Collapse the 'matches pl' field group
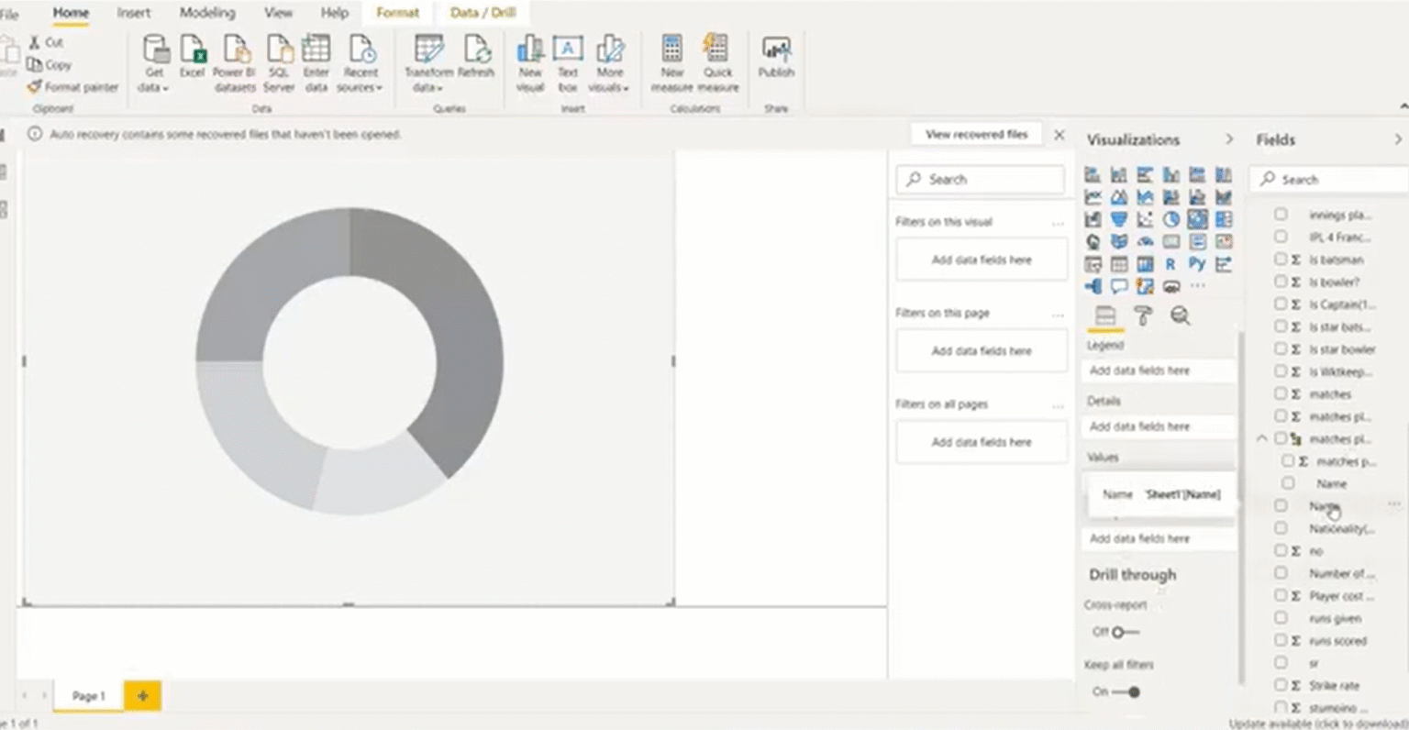1409x730 pixels. tap(1262, 438)
